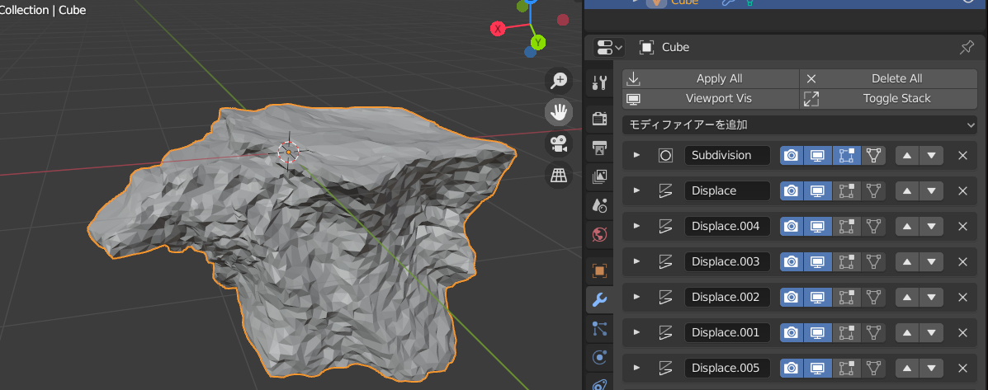Viewport: 988px width, 390px height.
Task: Move the Displace.001 modifier up
Action: pyautogui.click(x=907, y=332)
